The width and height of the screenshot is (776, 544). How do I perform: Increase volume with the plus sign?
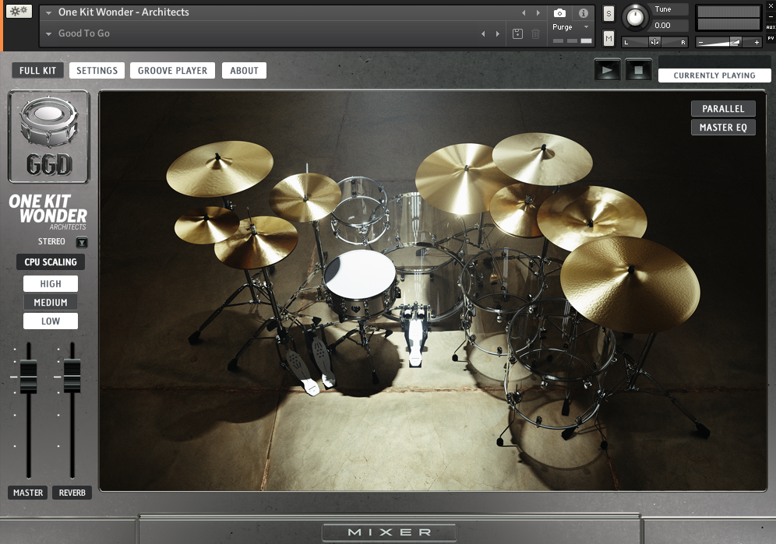click(757, 43)
